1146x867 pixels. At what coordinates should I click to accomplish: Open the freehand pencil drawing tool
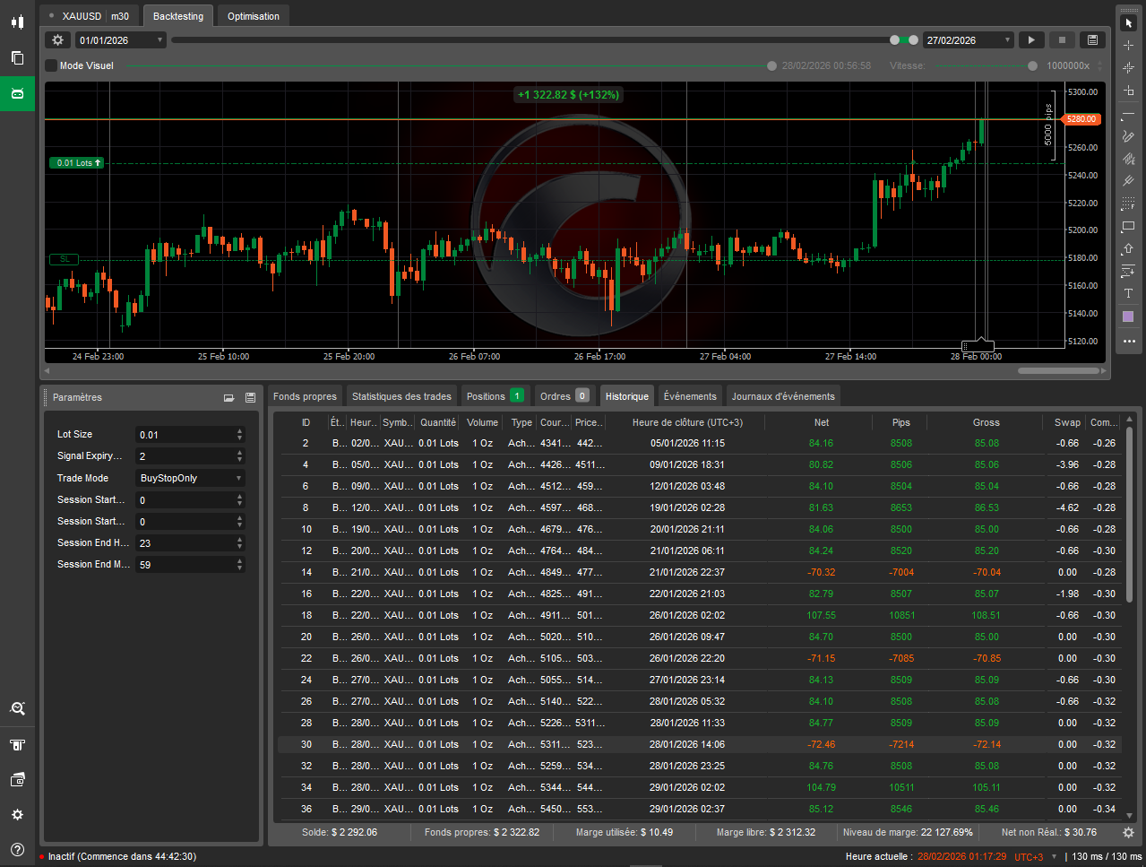pyautogui.click(x=1128, y=136)
